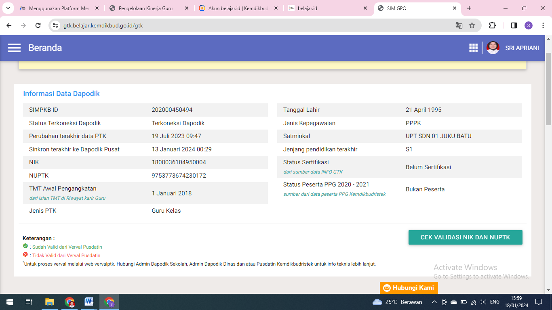Open the apps grid icon
Screen dimensions: 552x310
click(x=473, y=48)
